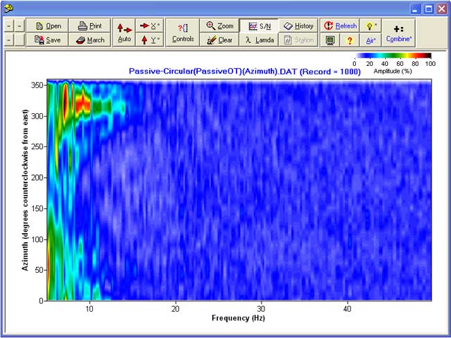The height and width of the screenshot is (338, 451).
Task: Click the Combine* button
Action: coord(398,33)
